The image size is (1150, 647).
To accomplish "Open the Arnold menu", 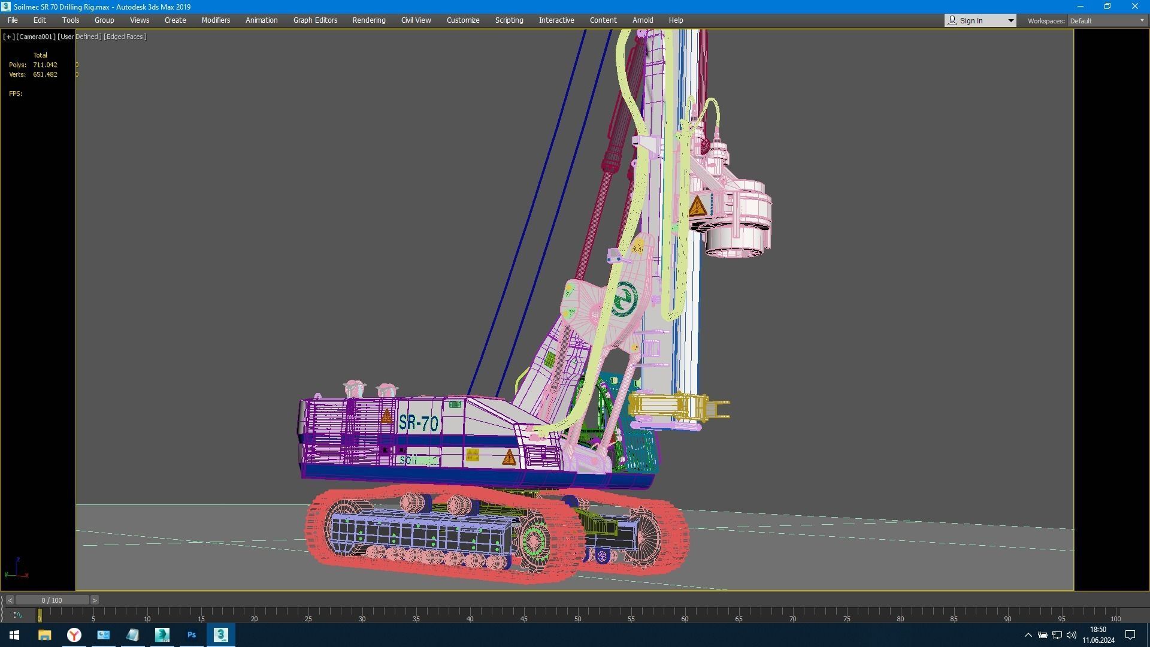I will click(643, 20).
